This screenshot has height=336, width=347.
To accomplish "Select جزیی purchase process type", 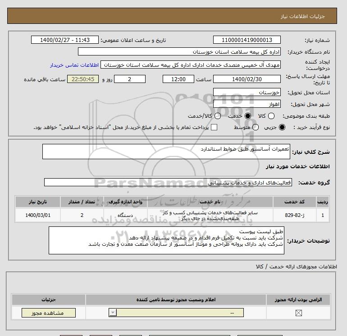I will pos(282,127).
